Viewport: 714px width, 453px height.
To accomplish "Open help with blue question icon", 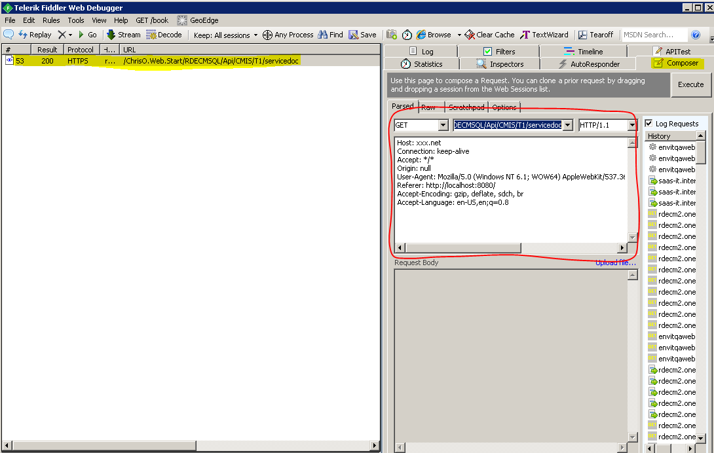I will [x=695, y=35].
